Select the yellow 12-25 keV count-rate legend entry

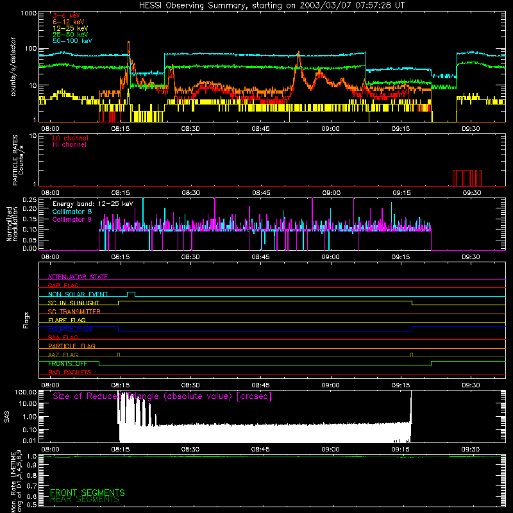click(70, 28)
